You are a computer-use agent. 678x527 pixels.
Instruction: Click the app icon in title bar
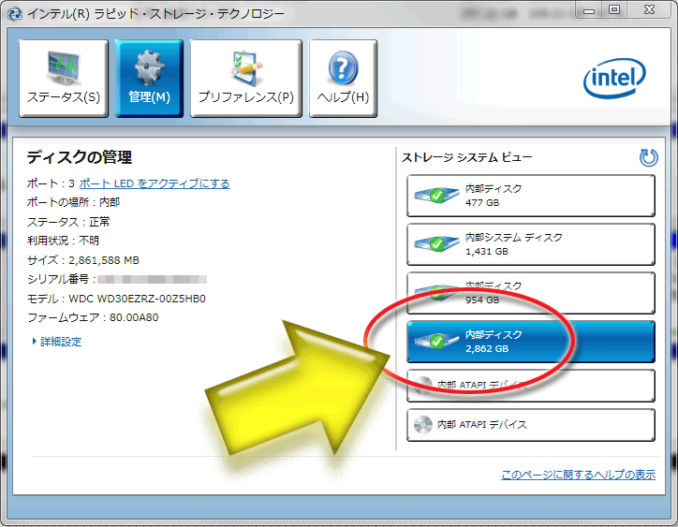click(x=15, y=13)
